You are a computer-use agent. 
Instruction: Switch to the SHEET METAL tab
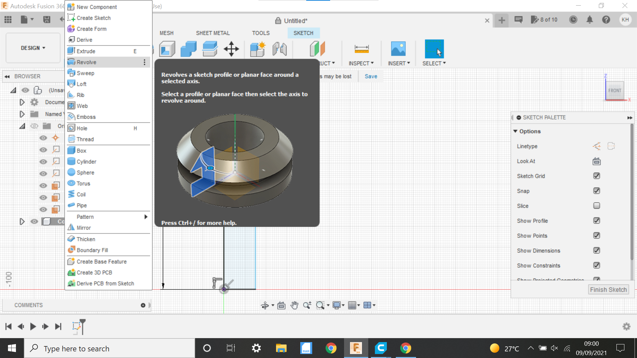213,33
